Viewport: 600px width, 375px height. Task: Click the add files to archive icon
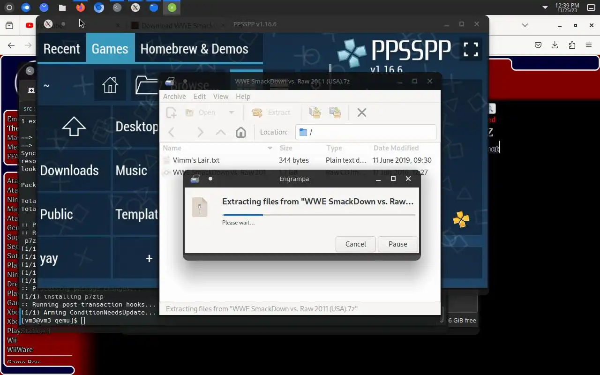[315, 112]
